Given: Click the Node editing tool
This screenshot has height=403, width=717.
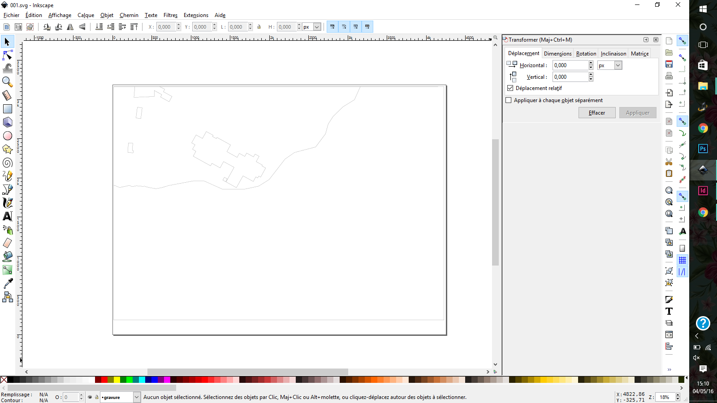Looking at the screenshot, I should (8, 55).
